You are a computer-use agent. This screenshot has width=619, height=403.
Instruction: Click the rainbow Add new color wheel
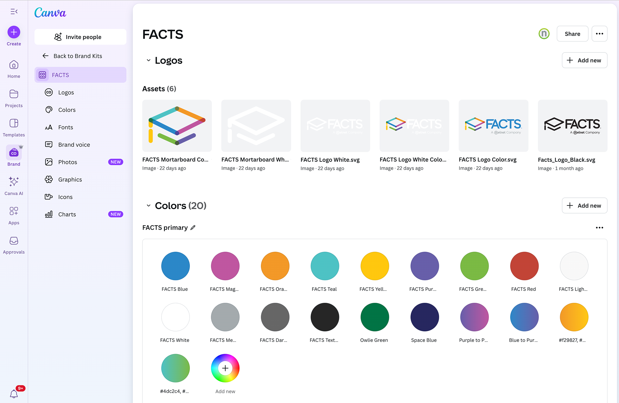pos(225,368)
